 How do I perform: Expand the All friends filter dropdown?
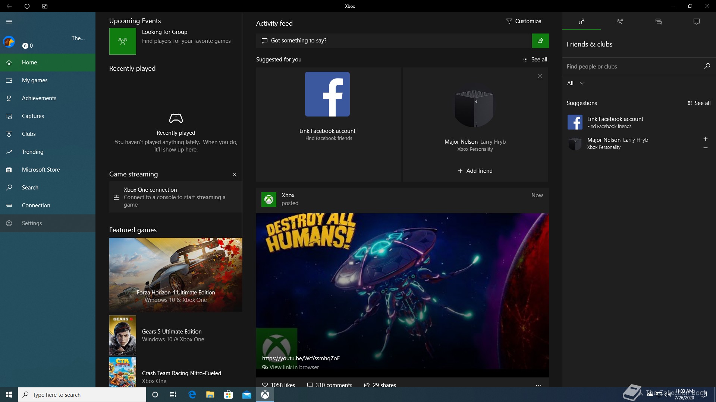575,83
